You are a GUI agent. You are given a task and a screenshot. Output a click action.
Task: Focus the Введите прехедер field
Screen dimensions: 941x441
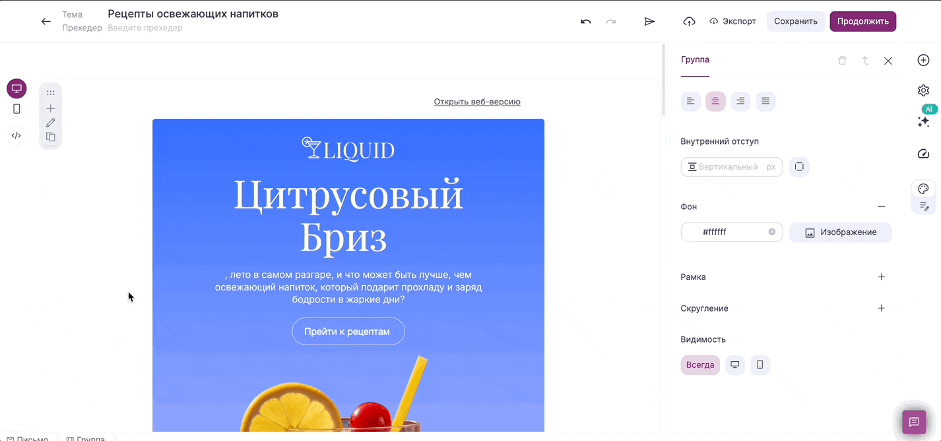point(145,28)
